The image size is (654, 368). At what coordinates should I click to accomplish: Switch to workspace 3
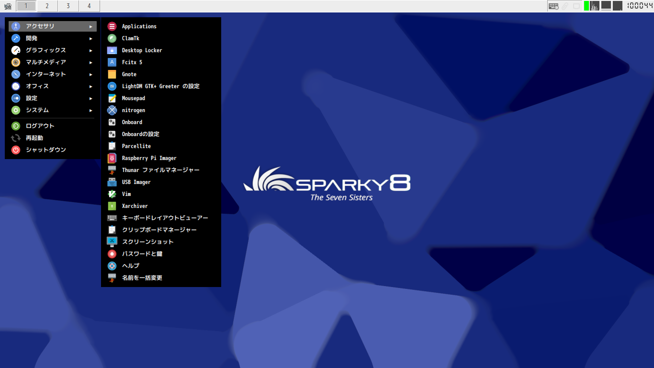(x=68, y=6)
